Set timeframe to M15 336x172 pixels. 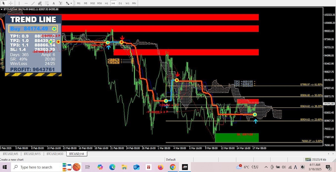tap(93, 3)
